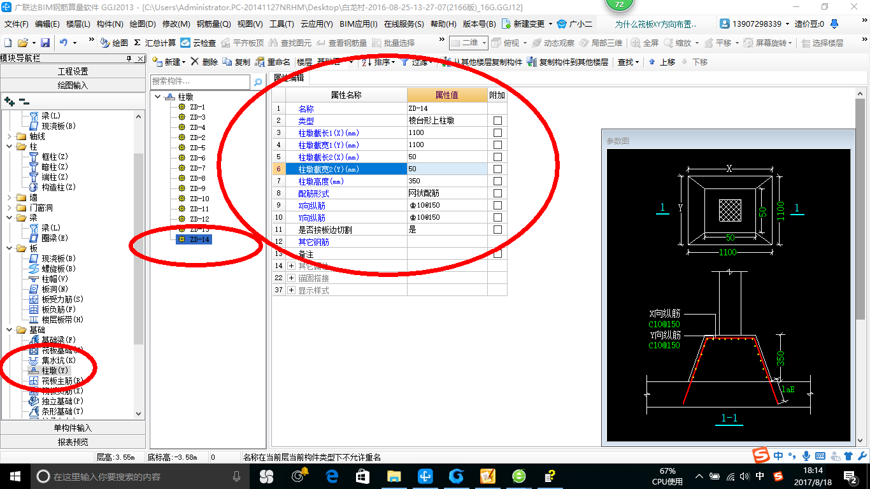870x489 pixels.
Task: Open the 文件(F) menu
Action: click(16, 24)
